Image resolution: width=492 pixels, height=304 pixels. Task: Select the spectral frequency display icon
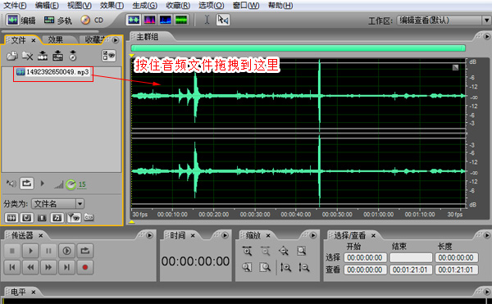coord(149,20)
